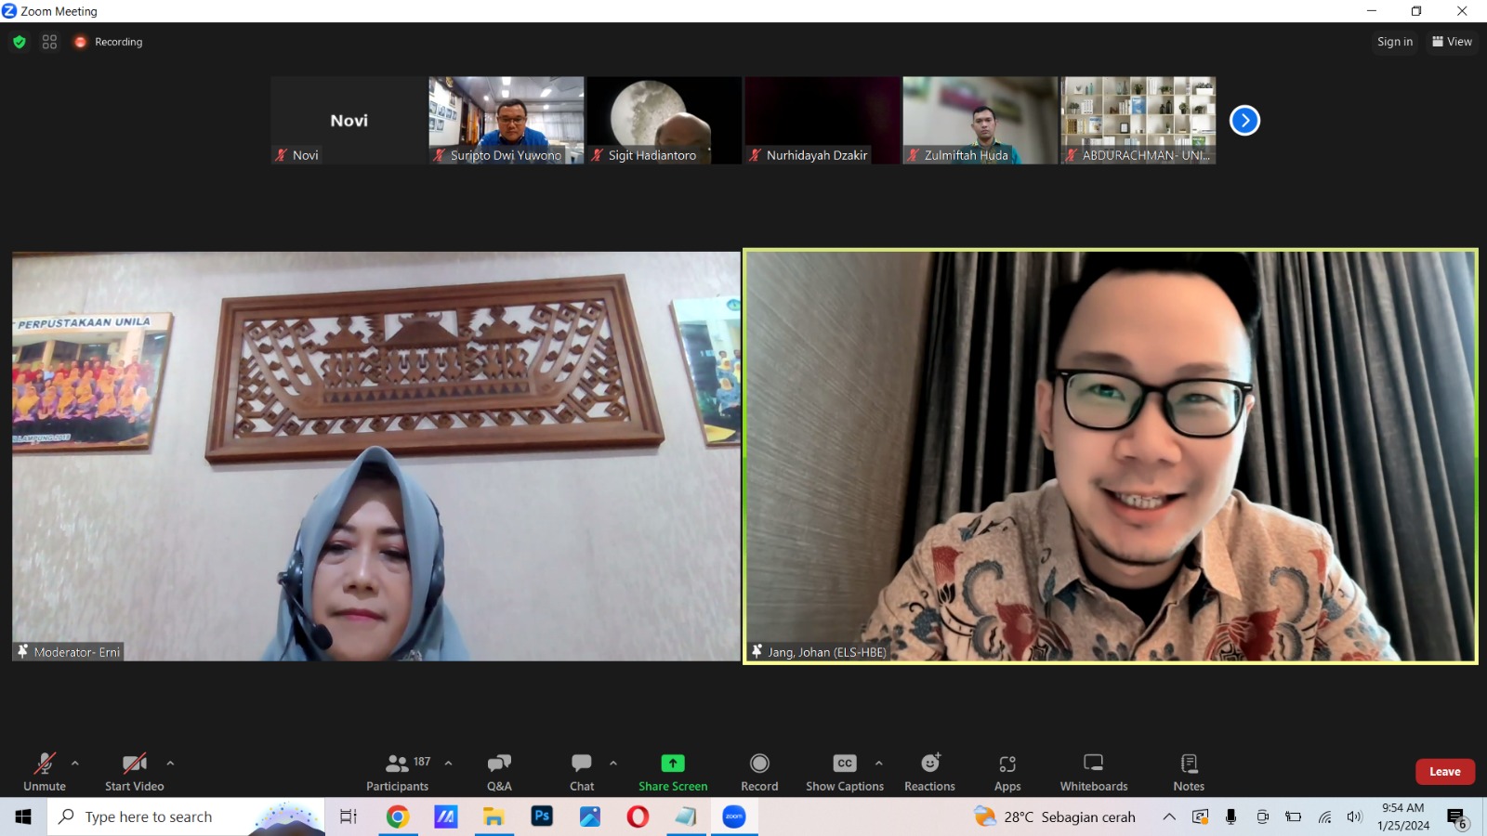Open Whiteboards
The width and height of the screenshot is (1487, 836).
(1094, 771)
